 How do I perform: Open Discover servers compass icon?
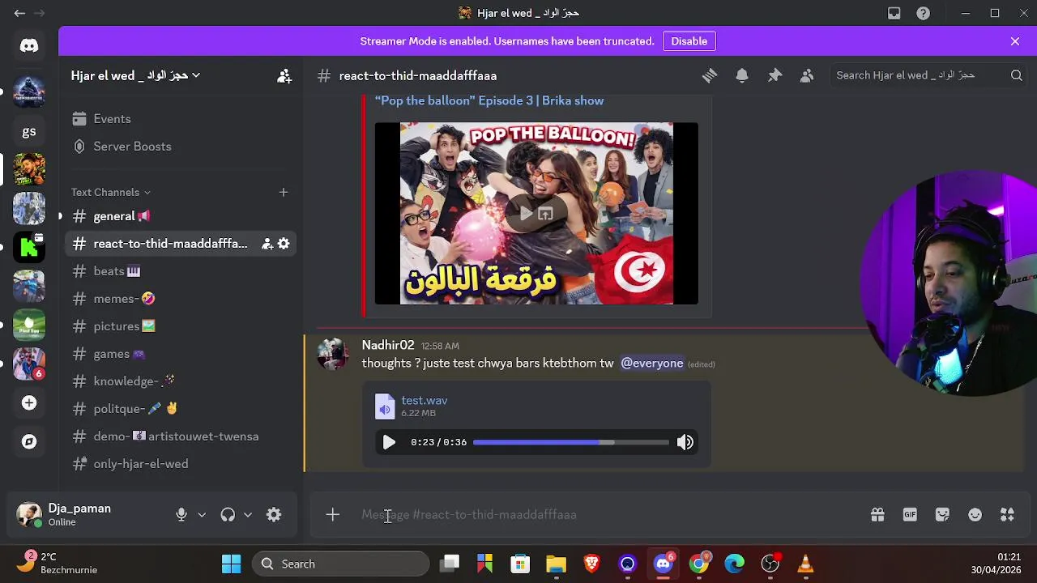click(x=29, y=441)
